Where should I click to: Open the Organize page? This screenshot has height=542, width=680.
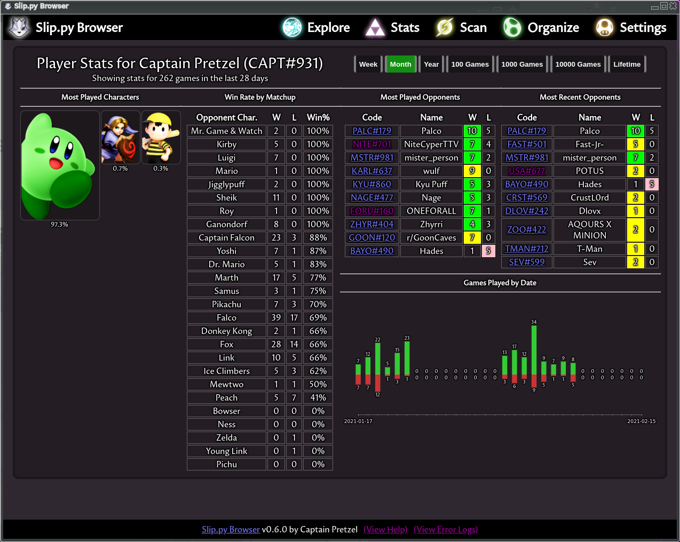[541, 27]
